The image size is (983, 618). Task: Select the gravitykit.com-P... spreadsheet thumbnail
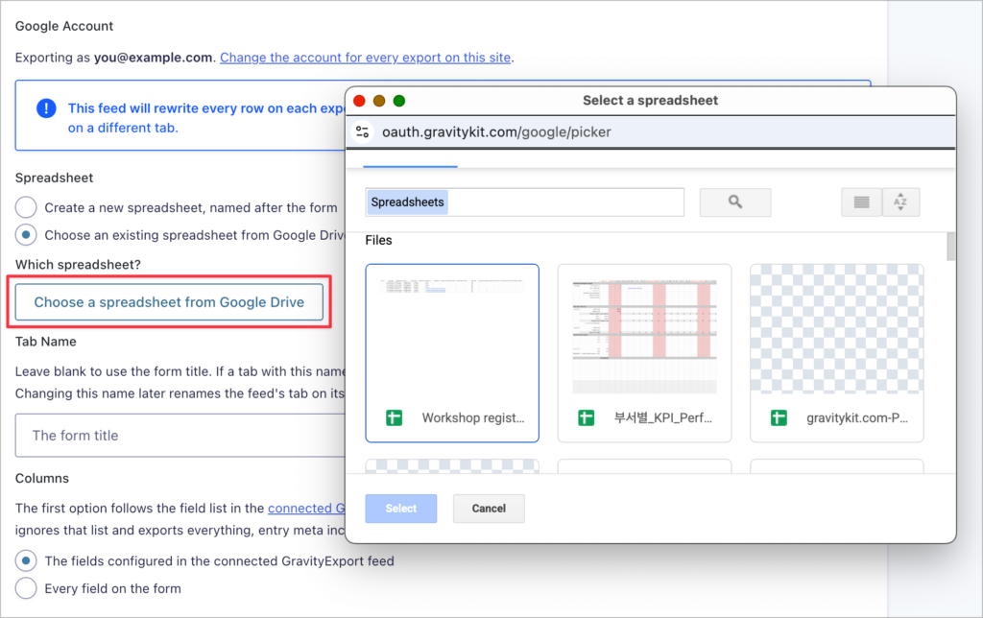point(837,353)
